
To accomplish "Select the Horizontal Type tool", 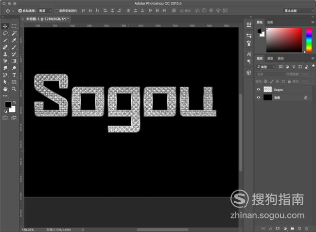I will (14, 75).
